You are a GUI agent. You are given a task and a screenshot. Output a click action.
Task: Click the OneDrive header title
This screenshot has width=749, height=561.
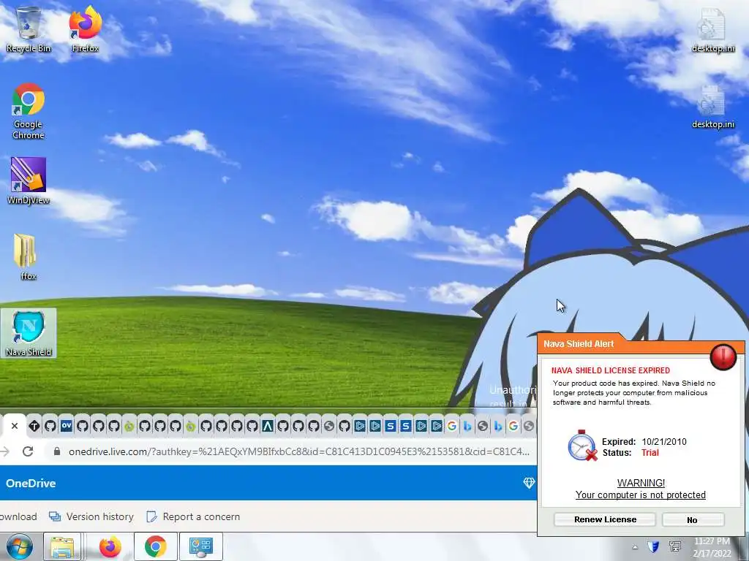tap(31, 484)
